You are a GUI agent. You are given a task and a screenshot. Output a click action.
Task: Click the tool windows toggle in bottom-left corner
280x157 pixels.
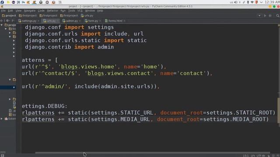[2, 155]
